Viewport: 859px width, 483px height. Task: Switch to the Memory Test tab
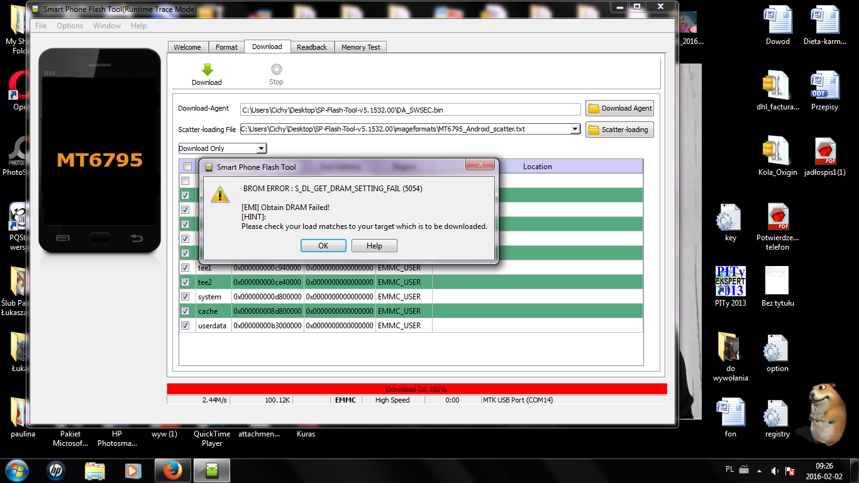pos(361,47)
